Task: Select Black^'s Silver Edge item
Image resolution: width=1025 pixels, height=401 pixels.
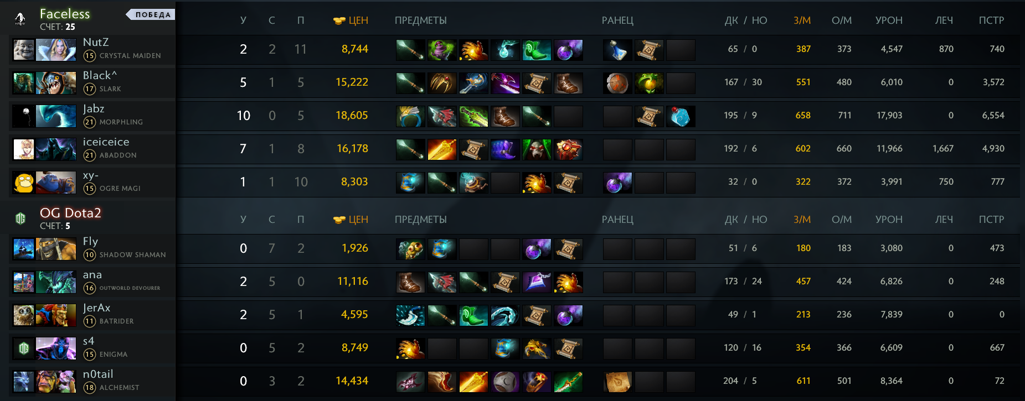Action: coord(505,83)
